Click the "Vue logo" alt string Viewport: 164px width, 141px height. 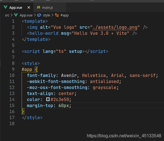click(64, 27)
